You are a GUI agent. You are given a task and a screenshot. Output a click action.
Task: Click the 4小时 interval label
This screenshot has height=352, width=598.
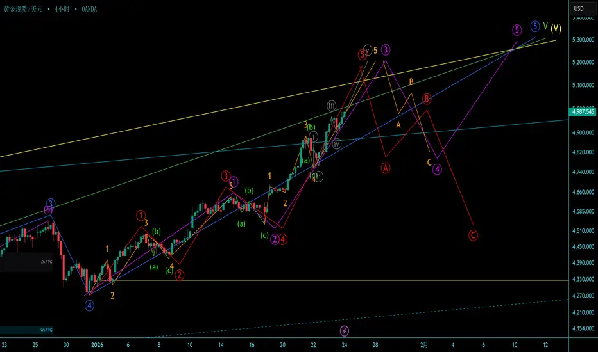[x=62, y=9]
